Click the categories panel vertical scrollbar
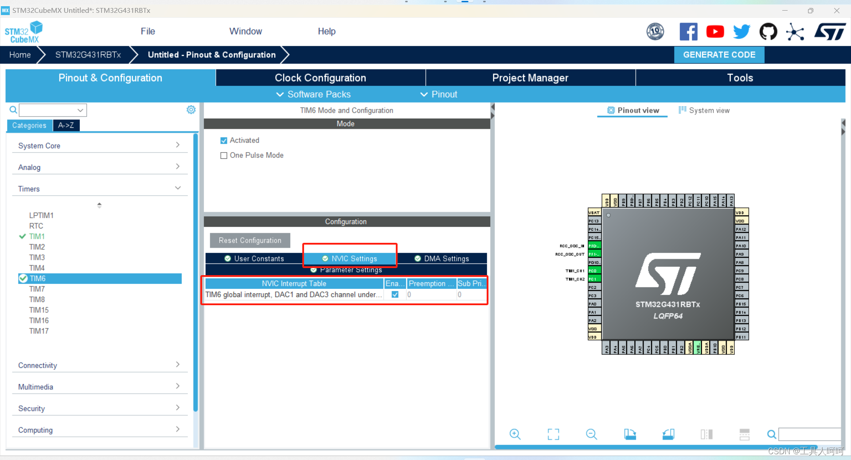 point(195,272)
